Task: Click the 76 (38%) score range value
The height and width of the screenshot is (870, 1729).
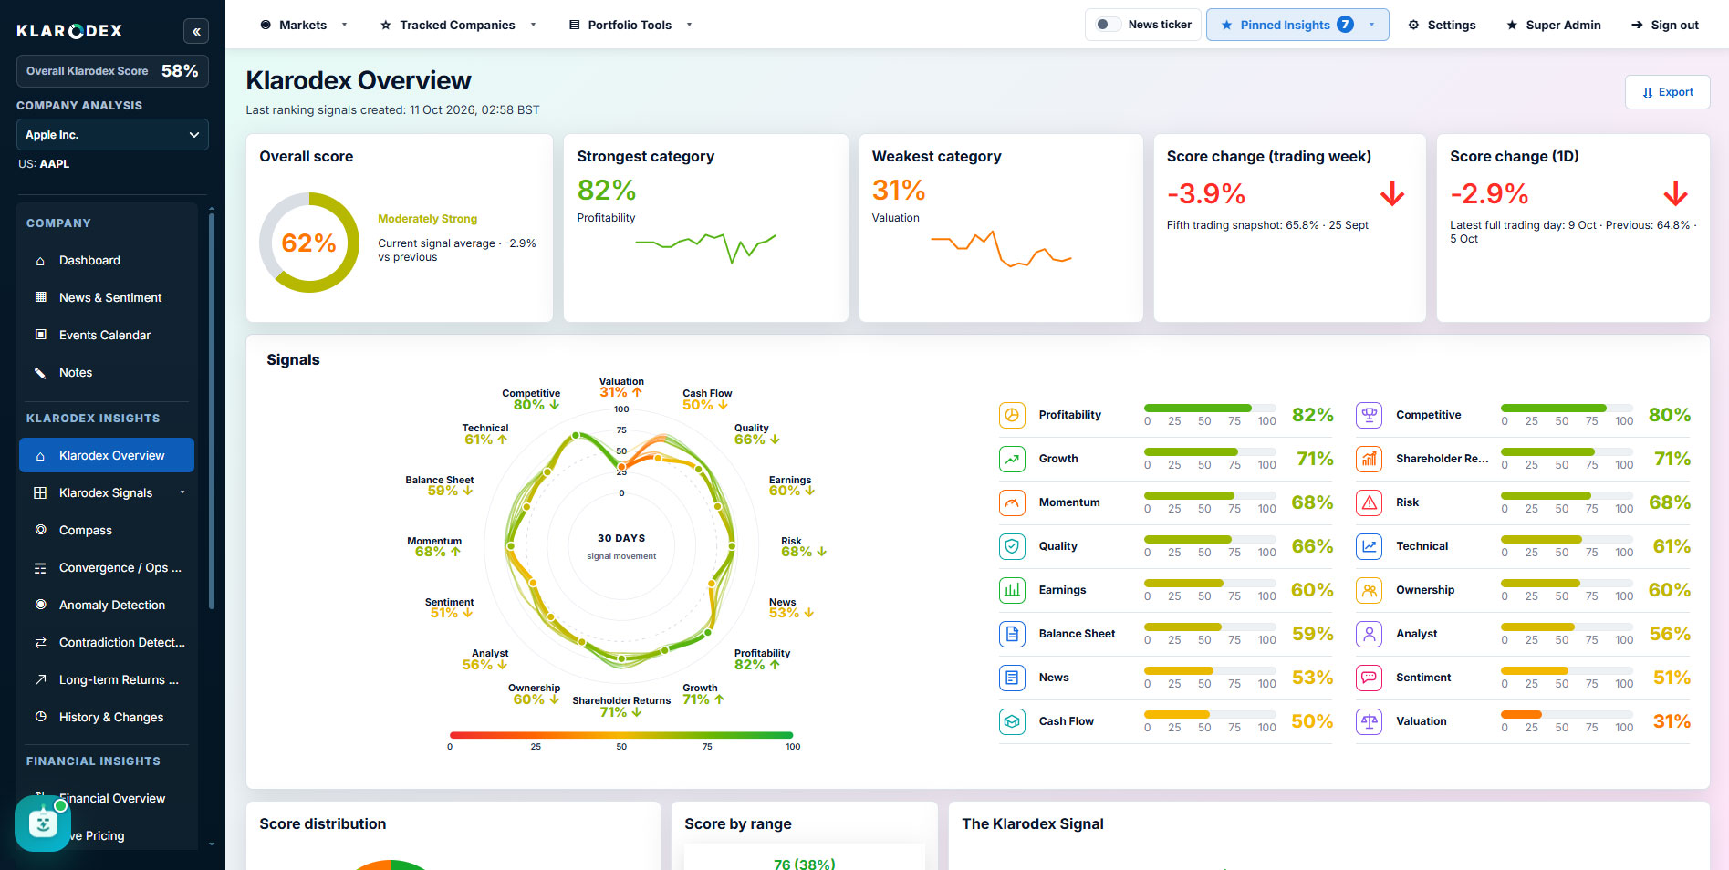Action: [804, 864]
